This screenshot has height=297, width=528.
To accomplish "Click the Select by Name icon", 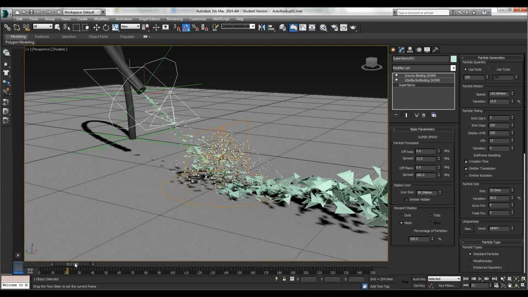I will pos(67,28).
